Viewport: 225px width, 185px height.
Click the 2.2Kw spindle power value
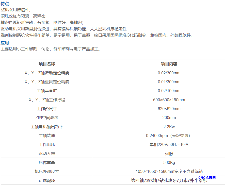(x=169, y=127)
